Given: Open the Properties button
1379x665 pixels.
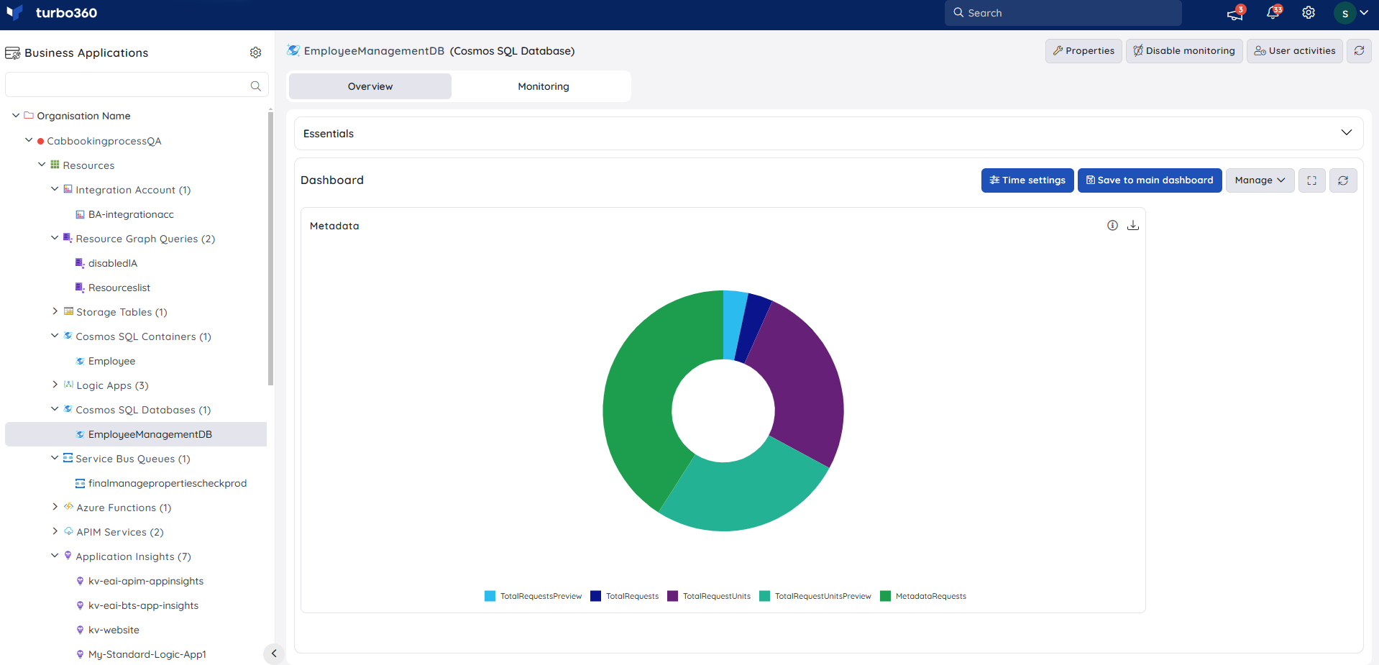Looking at the screenshot, I should [x=1083, y=51].
